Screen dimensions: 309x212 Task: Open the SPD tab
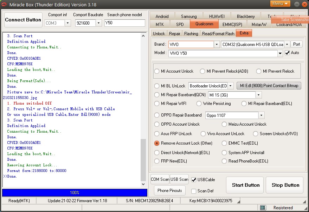click(x=180, y=25)
